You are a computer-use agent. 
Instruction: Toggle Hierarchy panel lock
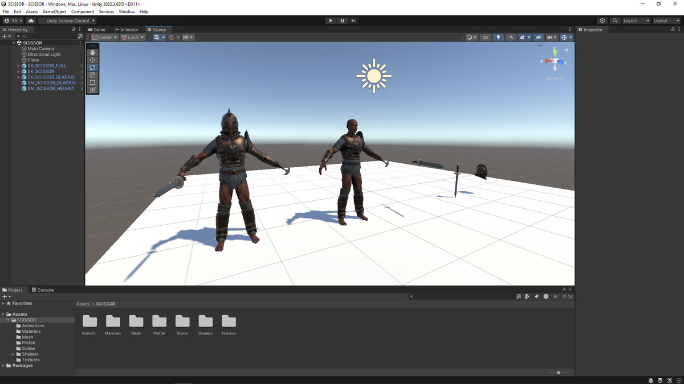(74, 30)
